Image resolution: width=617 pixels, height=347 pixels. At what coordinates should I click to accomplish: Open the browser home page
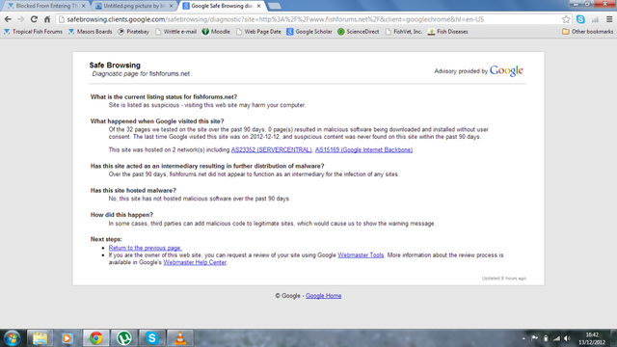click(x=47, y=19)
